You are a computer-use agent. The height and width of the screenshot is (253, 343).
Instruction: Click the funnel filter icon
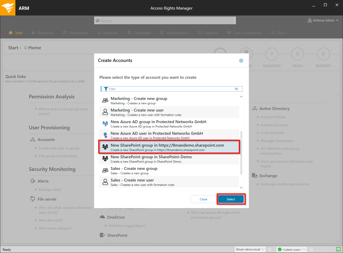(x=106, y=89)
